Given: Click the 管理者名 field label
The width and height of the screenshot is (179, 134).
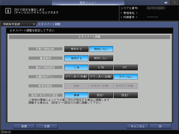Looking at the screenshot, I should coord(129,13).
